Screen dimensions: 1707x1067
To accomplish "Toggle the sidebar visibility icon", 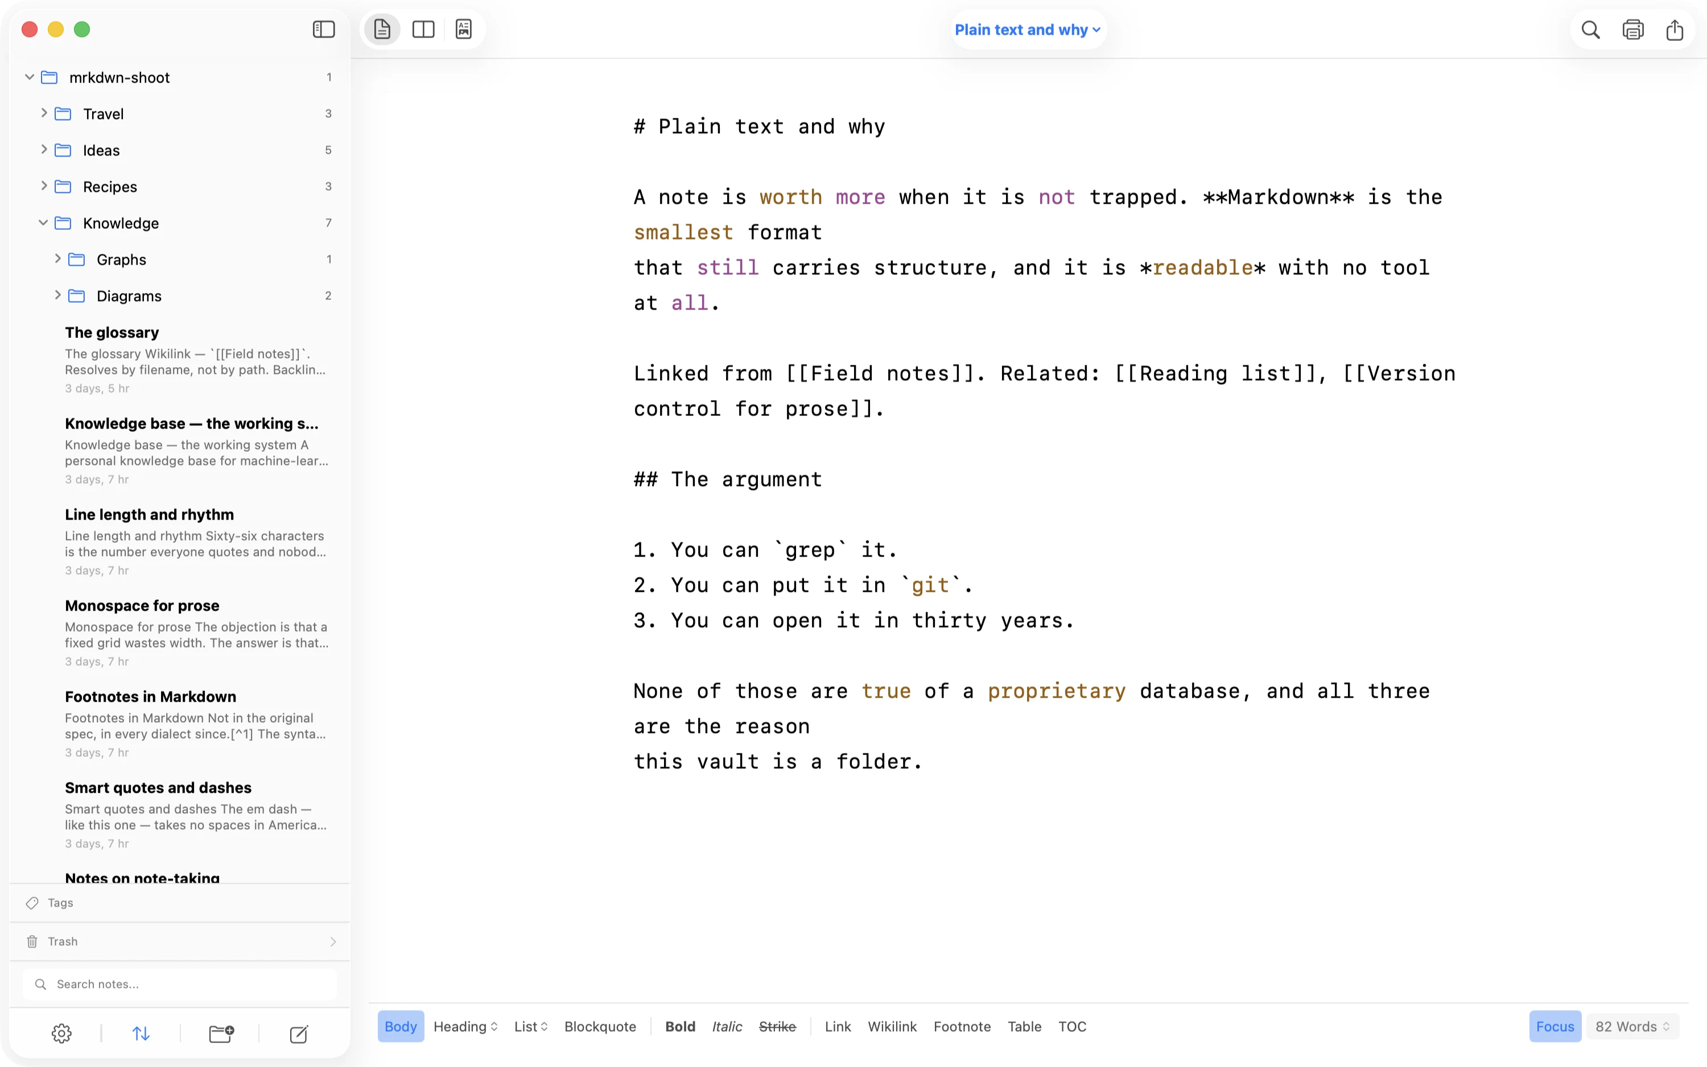I will pos(324,29).
